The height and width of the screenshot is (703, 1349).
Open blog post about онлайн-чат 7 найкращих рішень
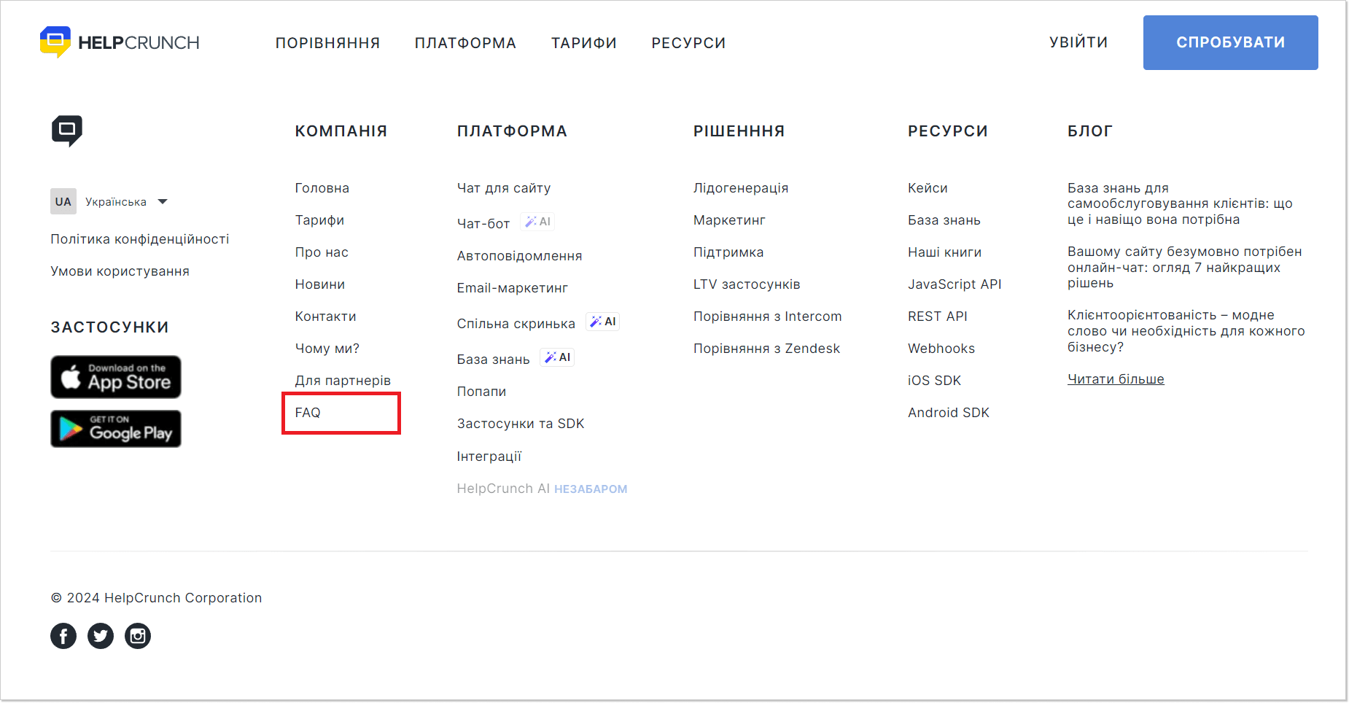coord(1184,267)
